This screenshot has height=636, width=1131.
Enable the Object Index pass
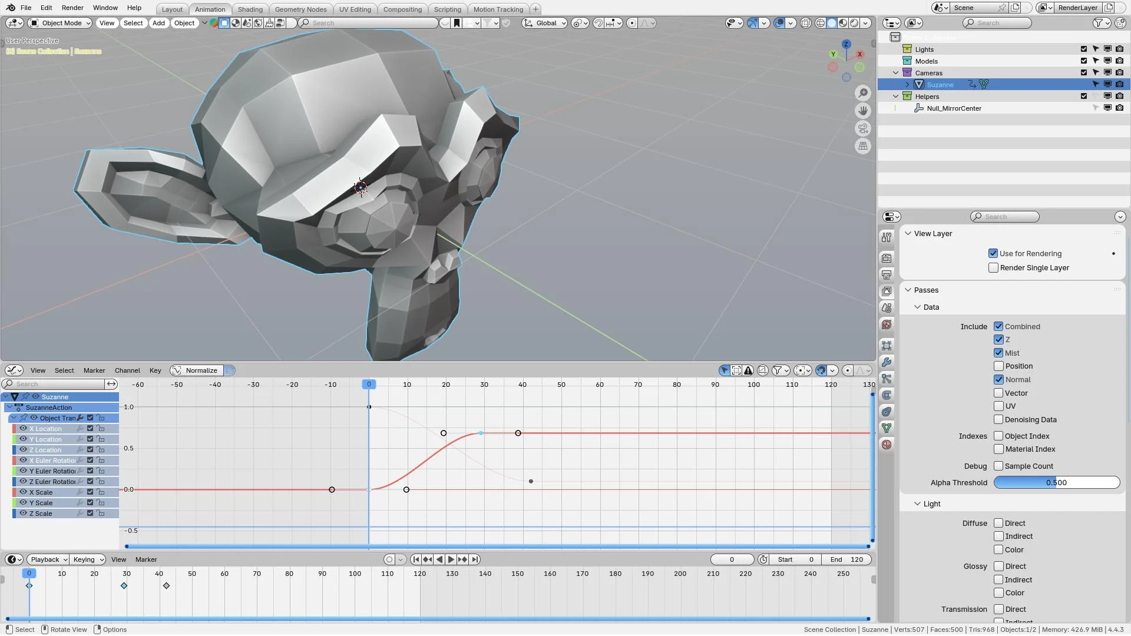click(x=998, y=436)
